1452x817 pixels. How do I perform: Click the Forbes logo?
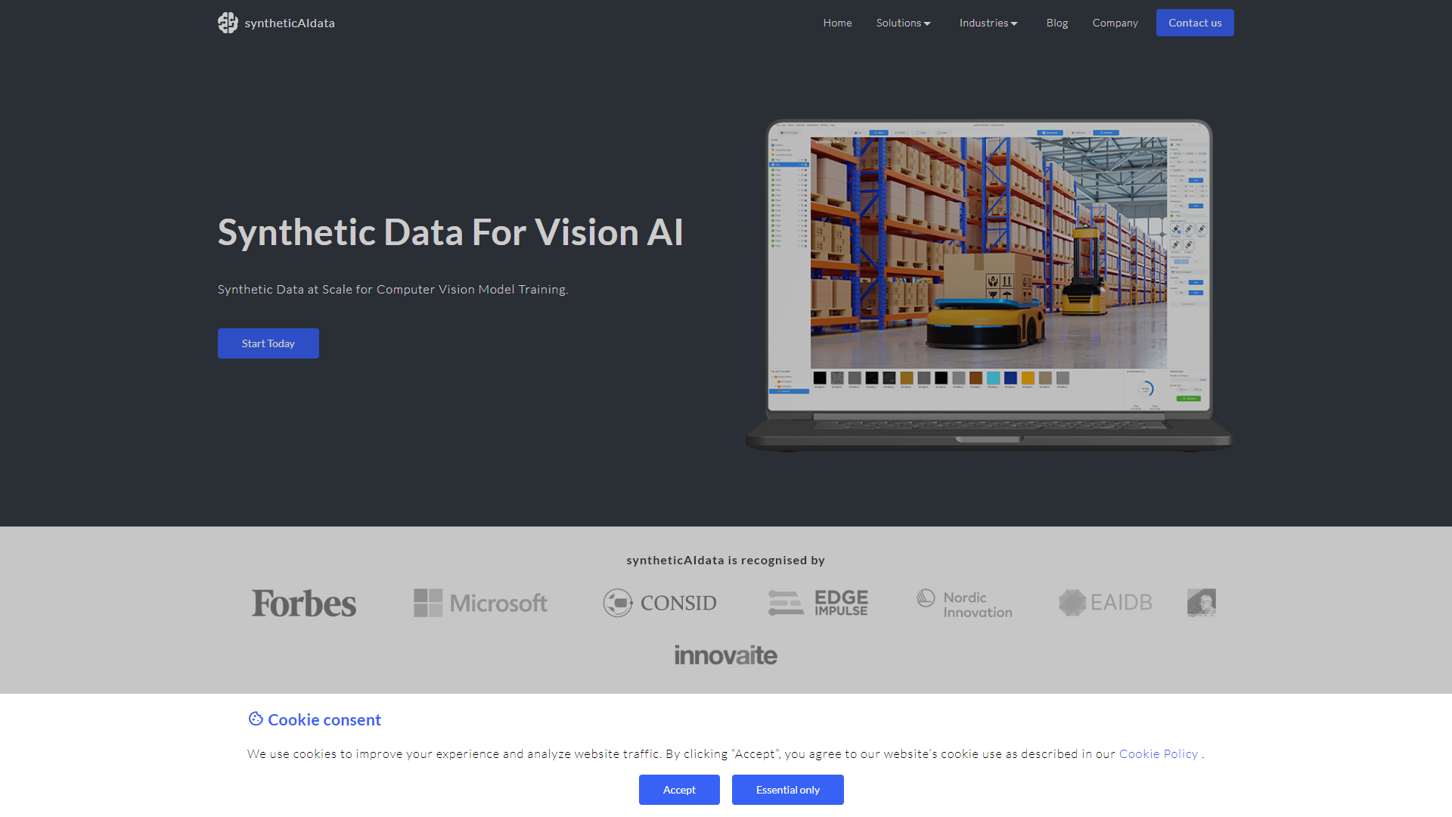pyautogui.click(x=303, y=603)
